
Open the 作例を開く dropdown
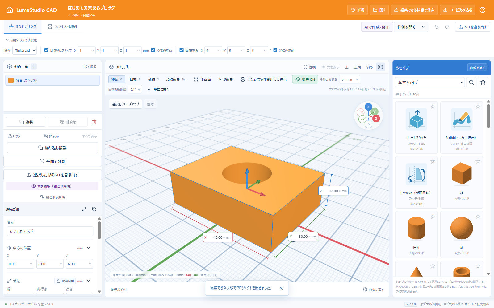[411, 27]
